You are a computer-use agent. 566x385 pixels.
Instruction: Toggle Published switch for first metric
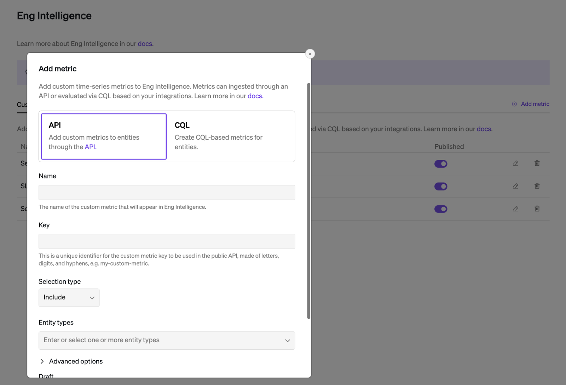pos(441,164)
